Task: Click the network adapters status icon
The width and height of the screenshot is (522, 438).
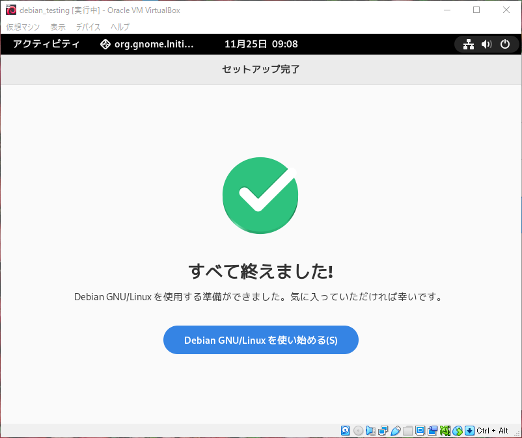Action: coord(383,431)
